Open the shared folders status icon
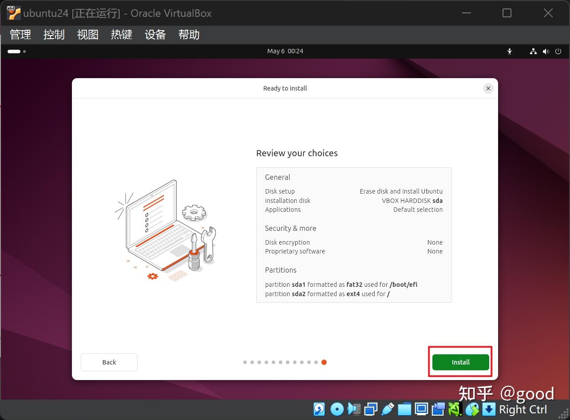This screenshot has width=570, height=420. [404, 409]
